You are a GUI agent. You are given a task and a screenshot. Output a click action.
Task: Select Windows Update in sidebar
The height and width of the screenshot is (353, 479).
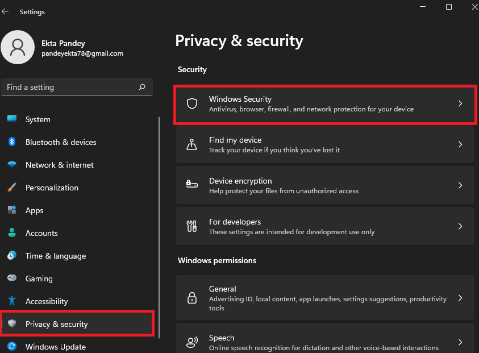(x=55, y=347)
